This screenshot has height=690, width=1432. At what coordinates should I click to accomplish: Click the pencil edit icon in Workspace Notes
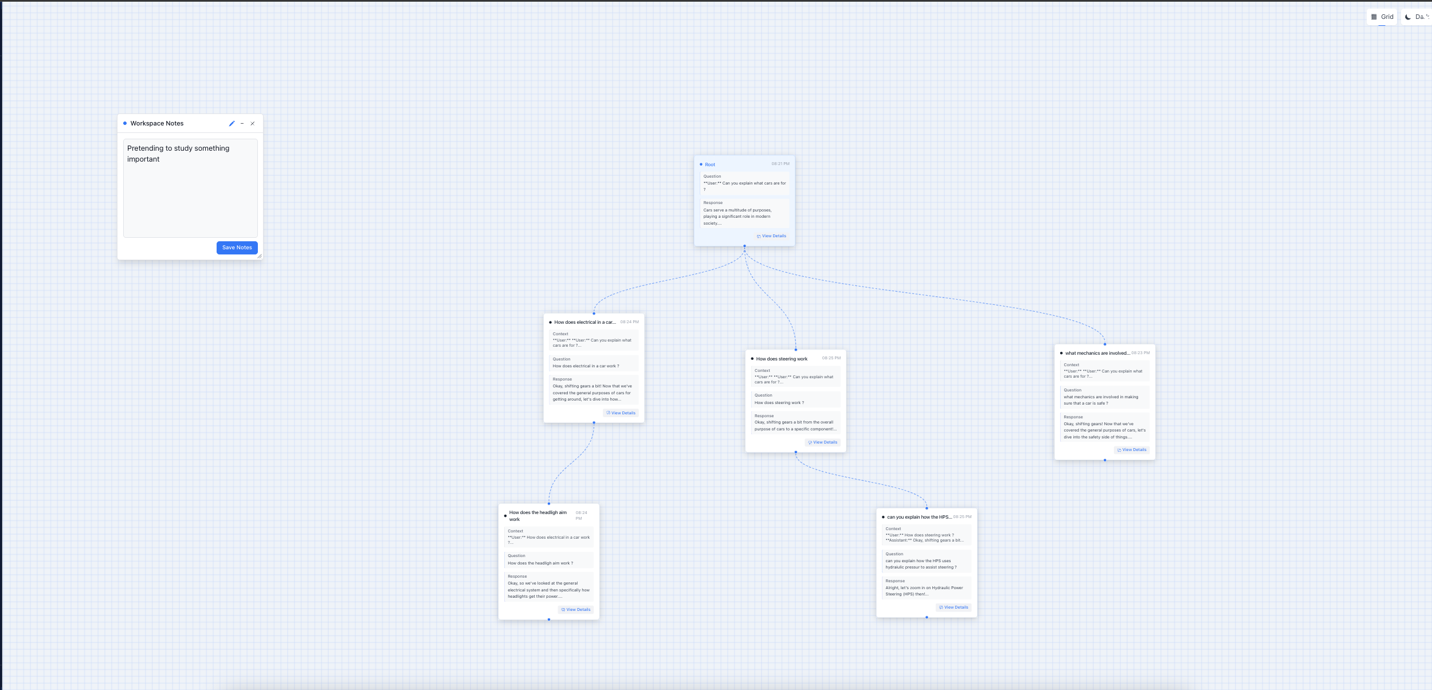[x=232, y=124]
